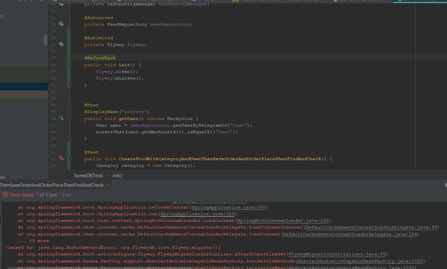Close the ThenSaveOrderAndOrderPieceThenFindAndCheck run tab
Image resolution: width=447 pixels, height=269 pixels.
[108, 185]
